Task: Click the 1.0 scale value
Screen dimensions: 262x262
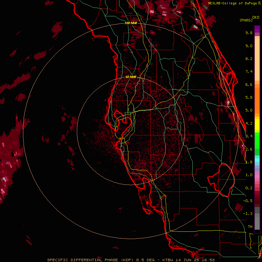Action: pyautogui.click(x=249, y=175)
